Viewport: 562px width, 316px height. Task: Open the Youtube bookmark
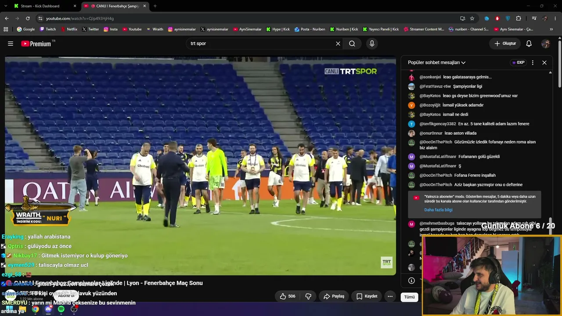coord(132,29)
